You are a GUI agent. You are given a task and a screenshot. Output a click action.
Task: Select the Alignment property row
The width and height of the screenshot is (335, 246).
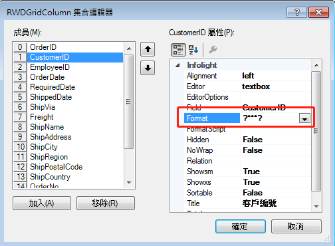point(247,76)
